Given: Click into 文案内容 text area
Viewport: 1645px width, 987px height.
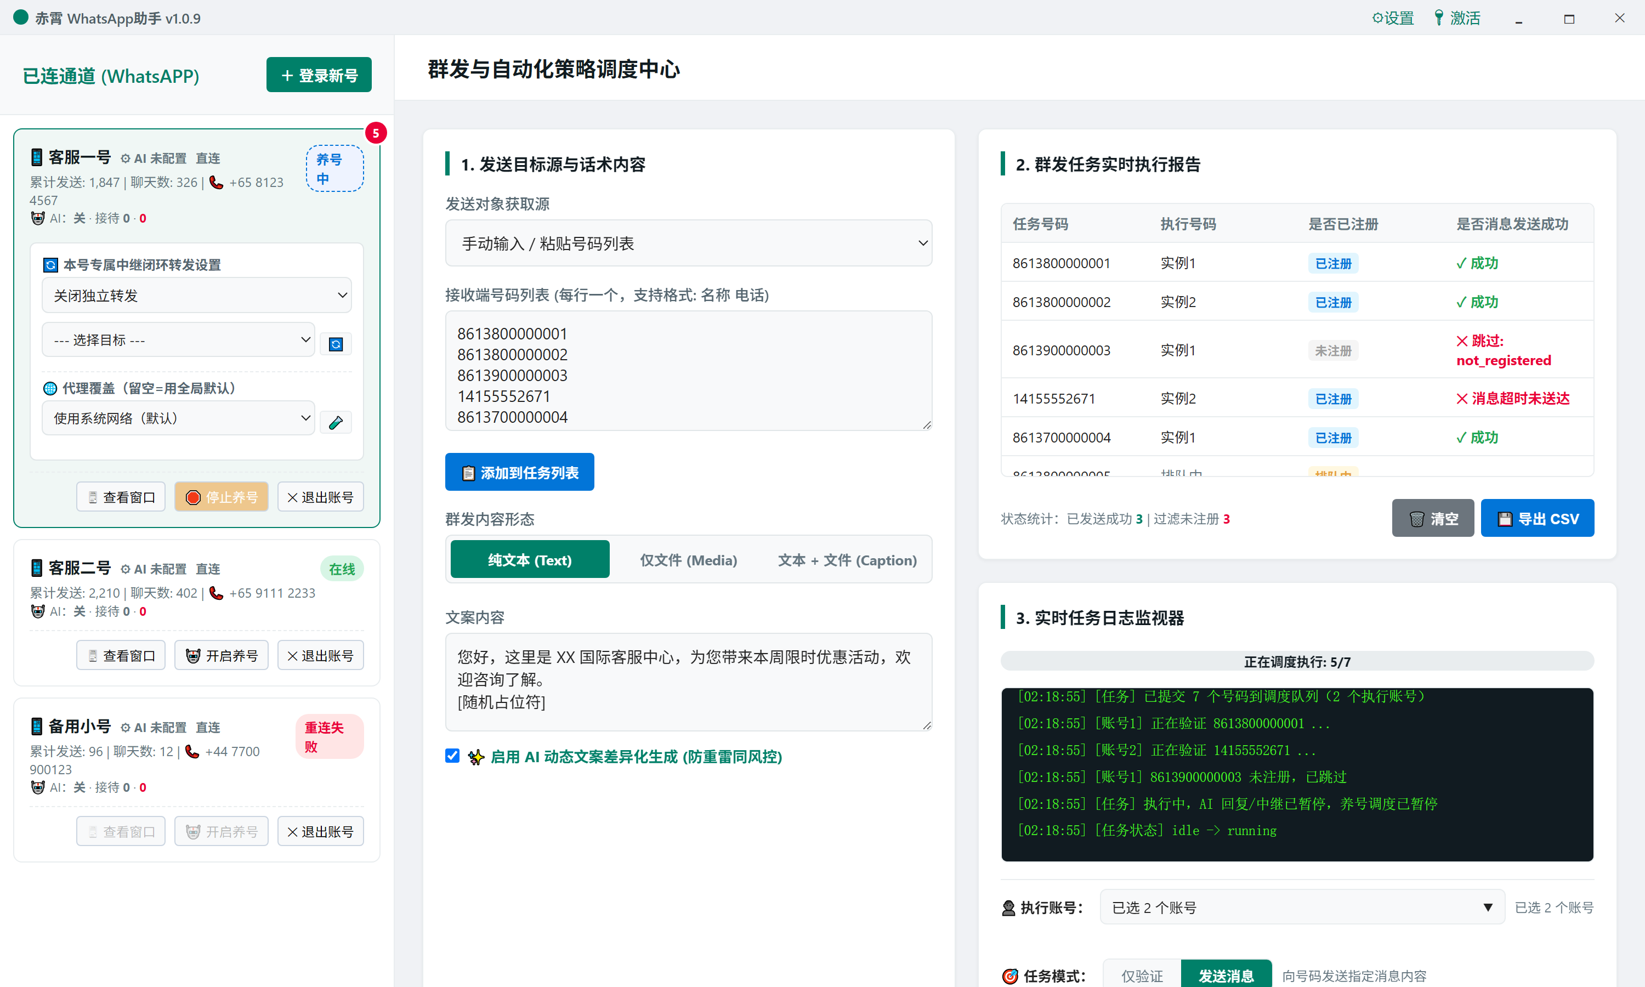Looking at the screenshot, I should click(x=688, y=682).
